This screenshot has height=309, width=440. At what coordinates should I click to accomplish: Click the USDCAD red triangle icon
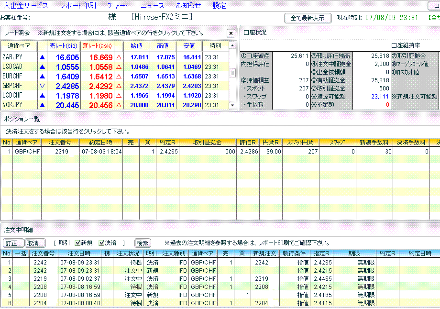(119, 67)
